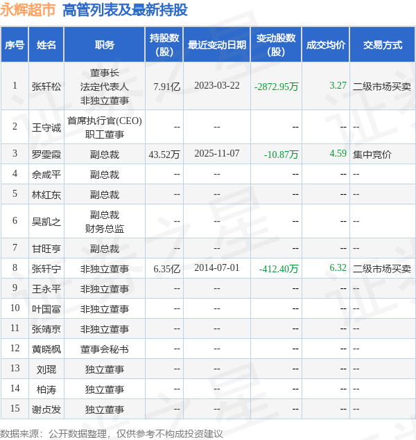416x440 pixels.
Task: Select the name 林红东
Action: click(x=46, y=195)
